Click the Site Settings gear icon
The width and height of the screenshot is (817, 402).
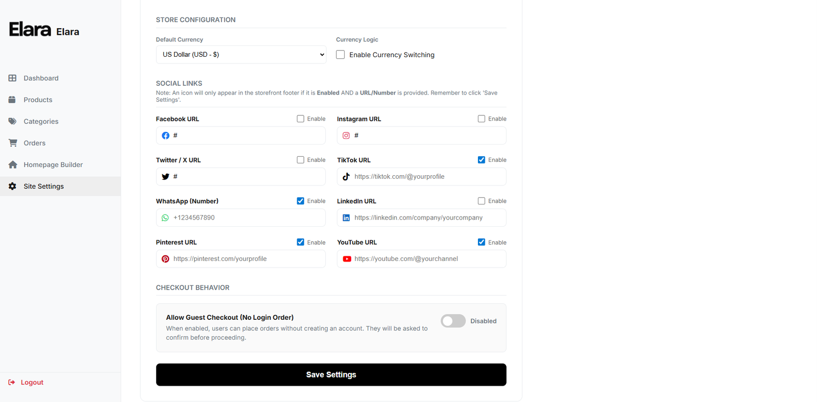point(12,186)
